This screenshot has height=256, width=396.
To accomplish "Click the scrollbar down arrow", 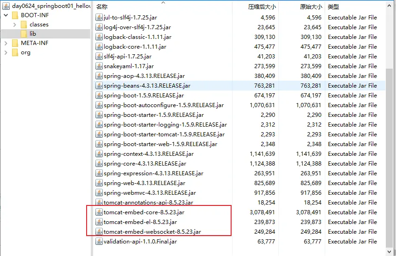I will tap(389, 251).
